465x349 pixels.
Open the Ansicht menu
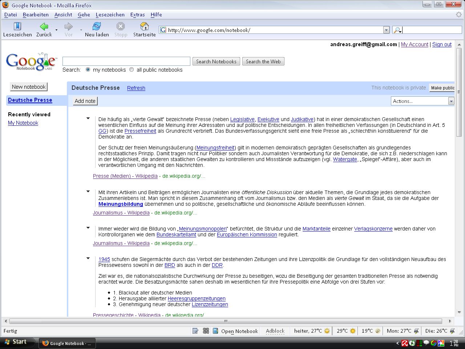pos(63,15)
